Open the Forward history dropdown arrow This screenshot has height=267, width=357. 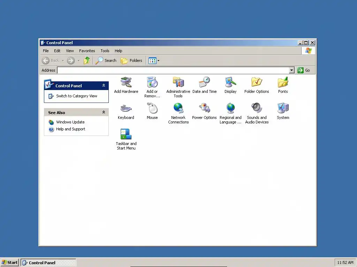78,60
